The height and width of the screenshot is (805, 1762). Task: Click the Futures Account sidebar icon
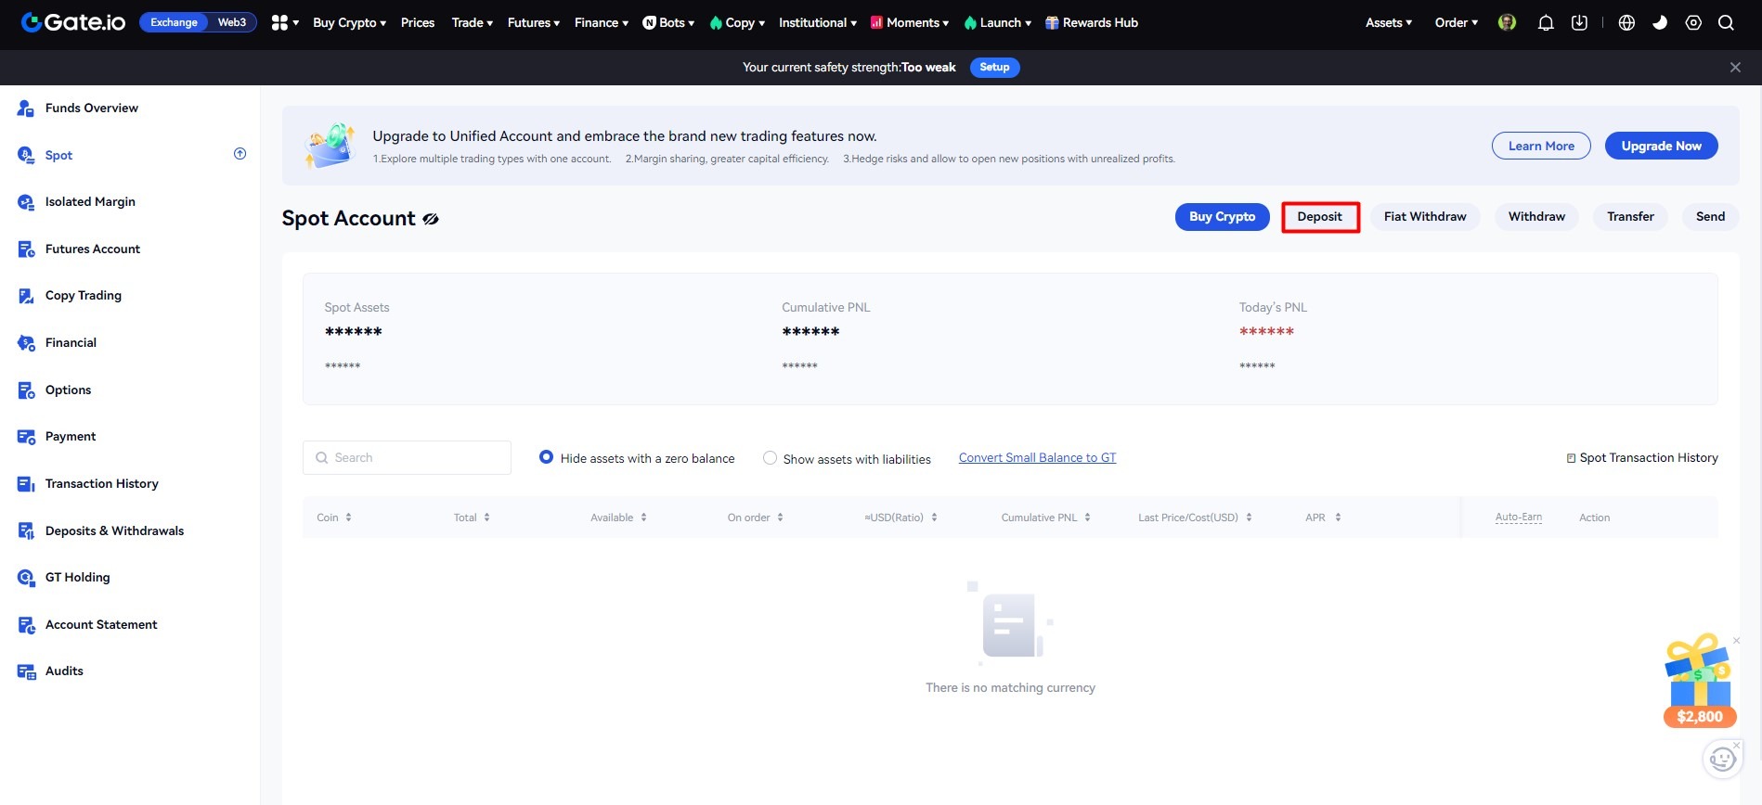tap(26, 249)
